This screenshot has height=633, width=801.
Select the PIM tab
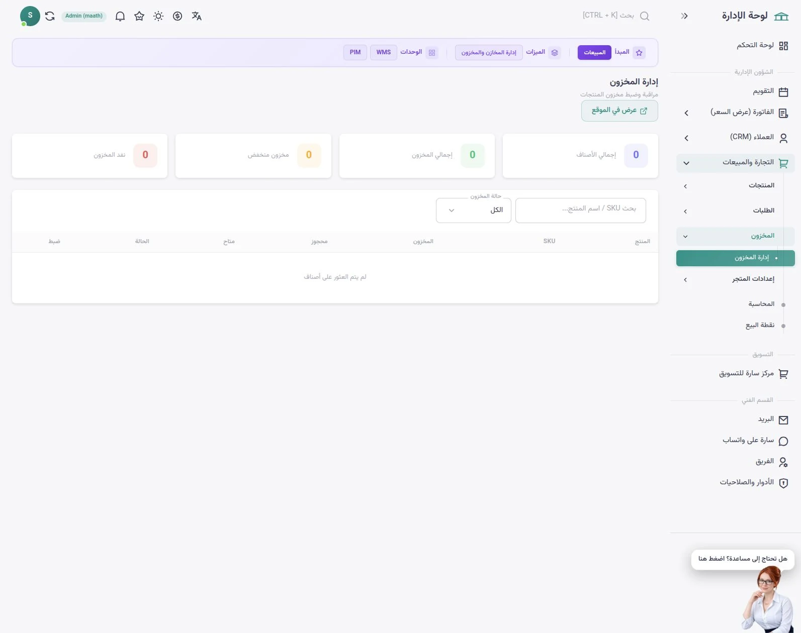coord(355,52)
